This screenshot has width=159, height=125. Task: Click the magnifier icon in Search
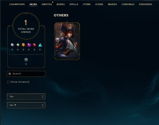[x=10, y=74]
